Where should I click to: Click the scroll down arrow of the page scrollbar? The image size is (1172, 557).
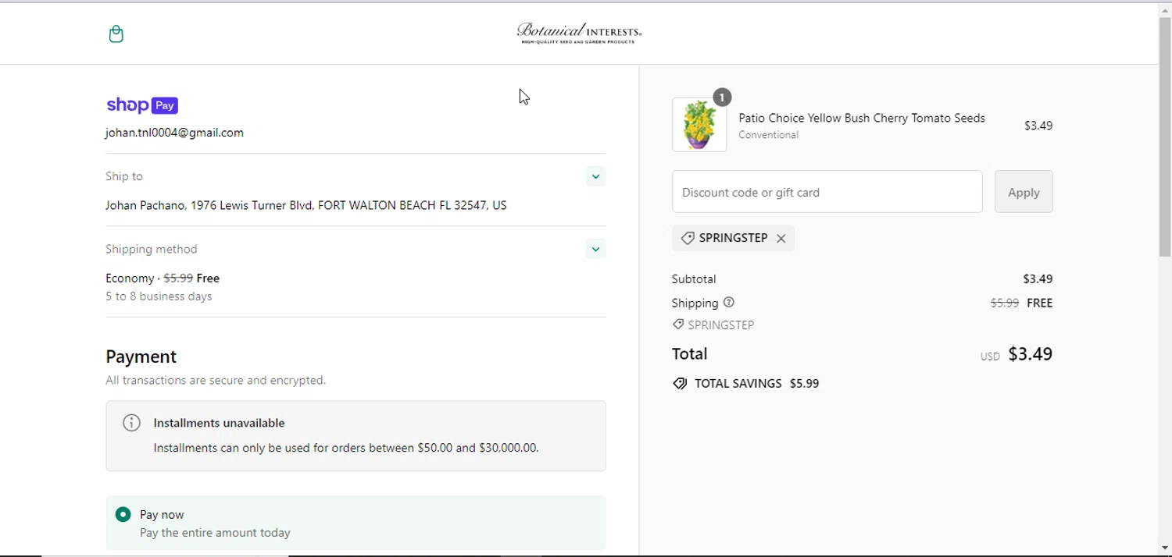click(x=1165, y=548)
